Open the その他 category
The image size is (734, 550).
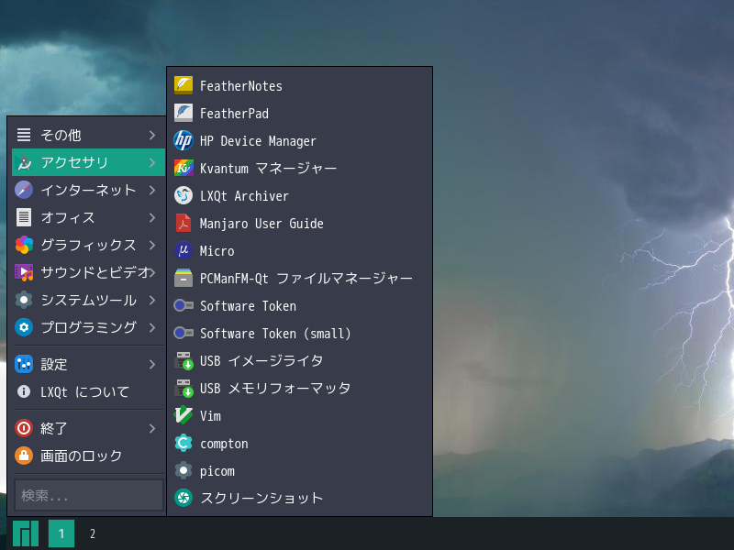[x=88, y=135]
